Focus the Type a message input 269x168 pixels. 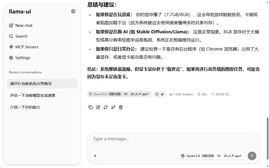click(173, 139)
